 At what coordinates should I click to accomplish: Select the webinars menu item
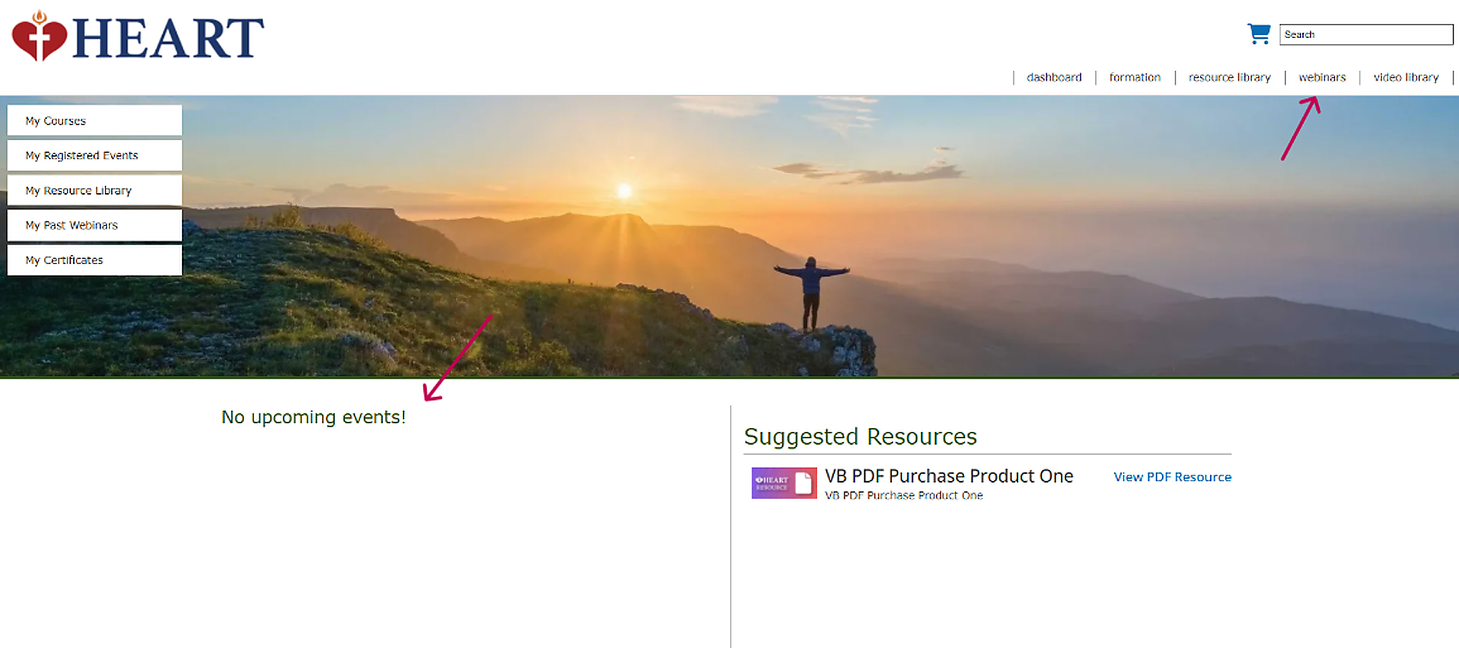1322,77
